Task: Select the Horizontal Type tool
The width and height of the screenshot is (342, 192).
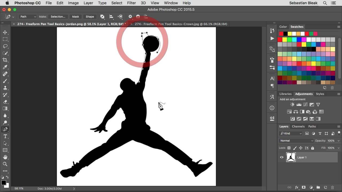Action: pos(5,136)
